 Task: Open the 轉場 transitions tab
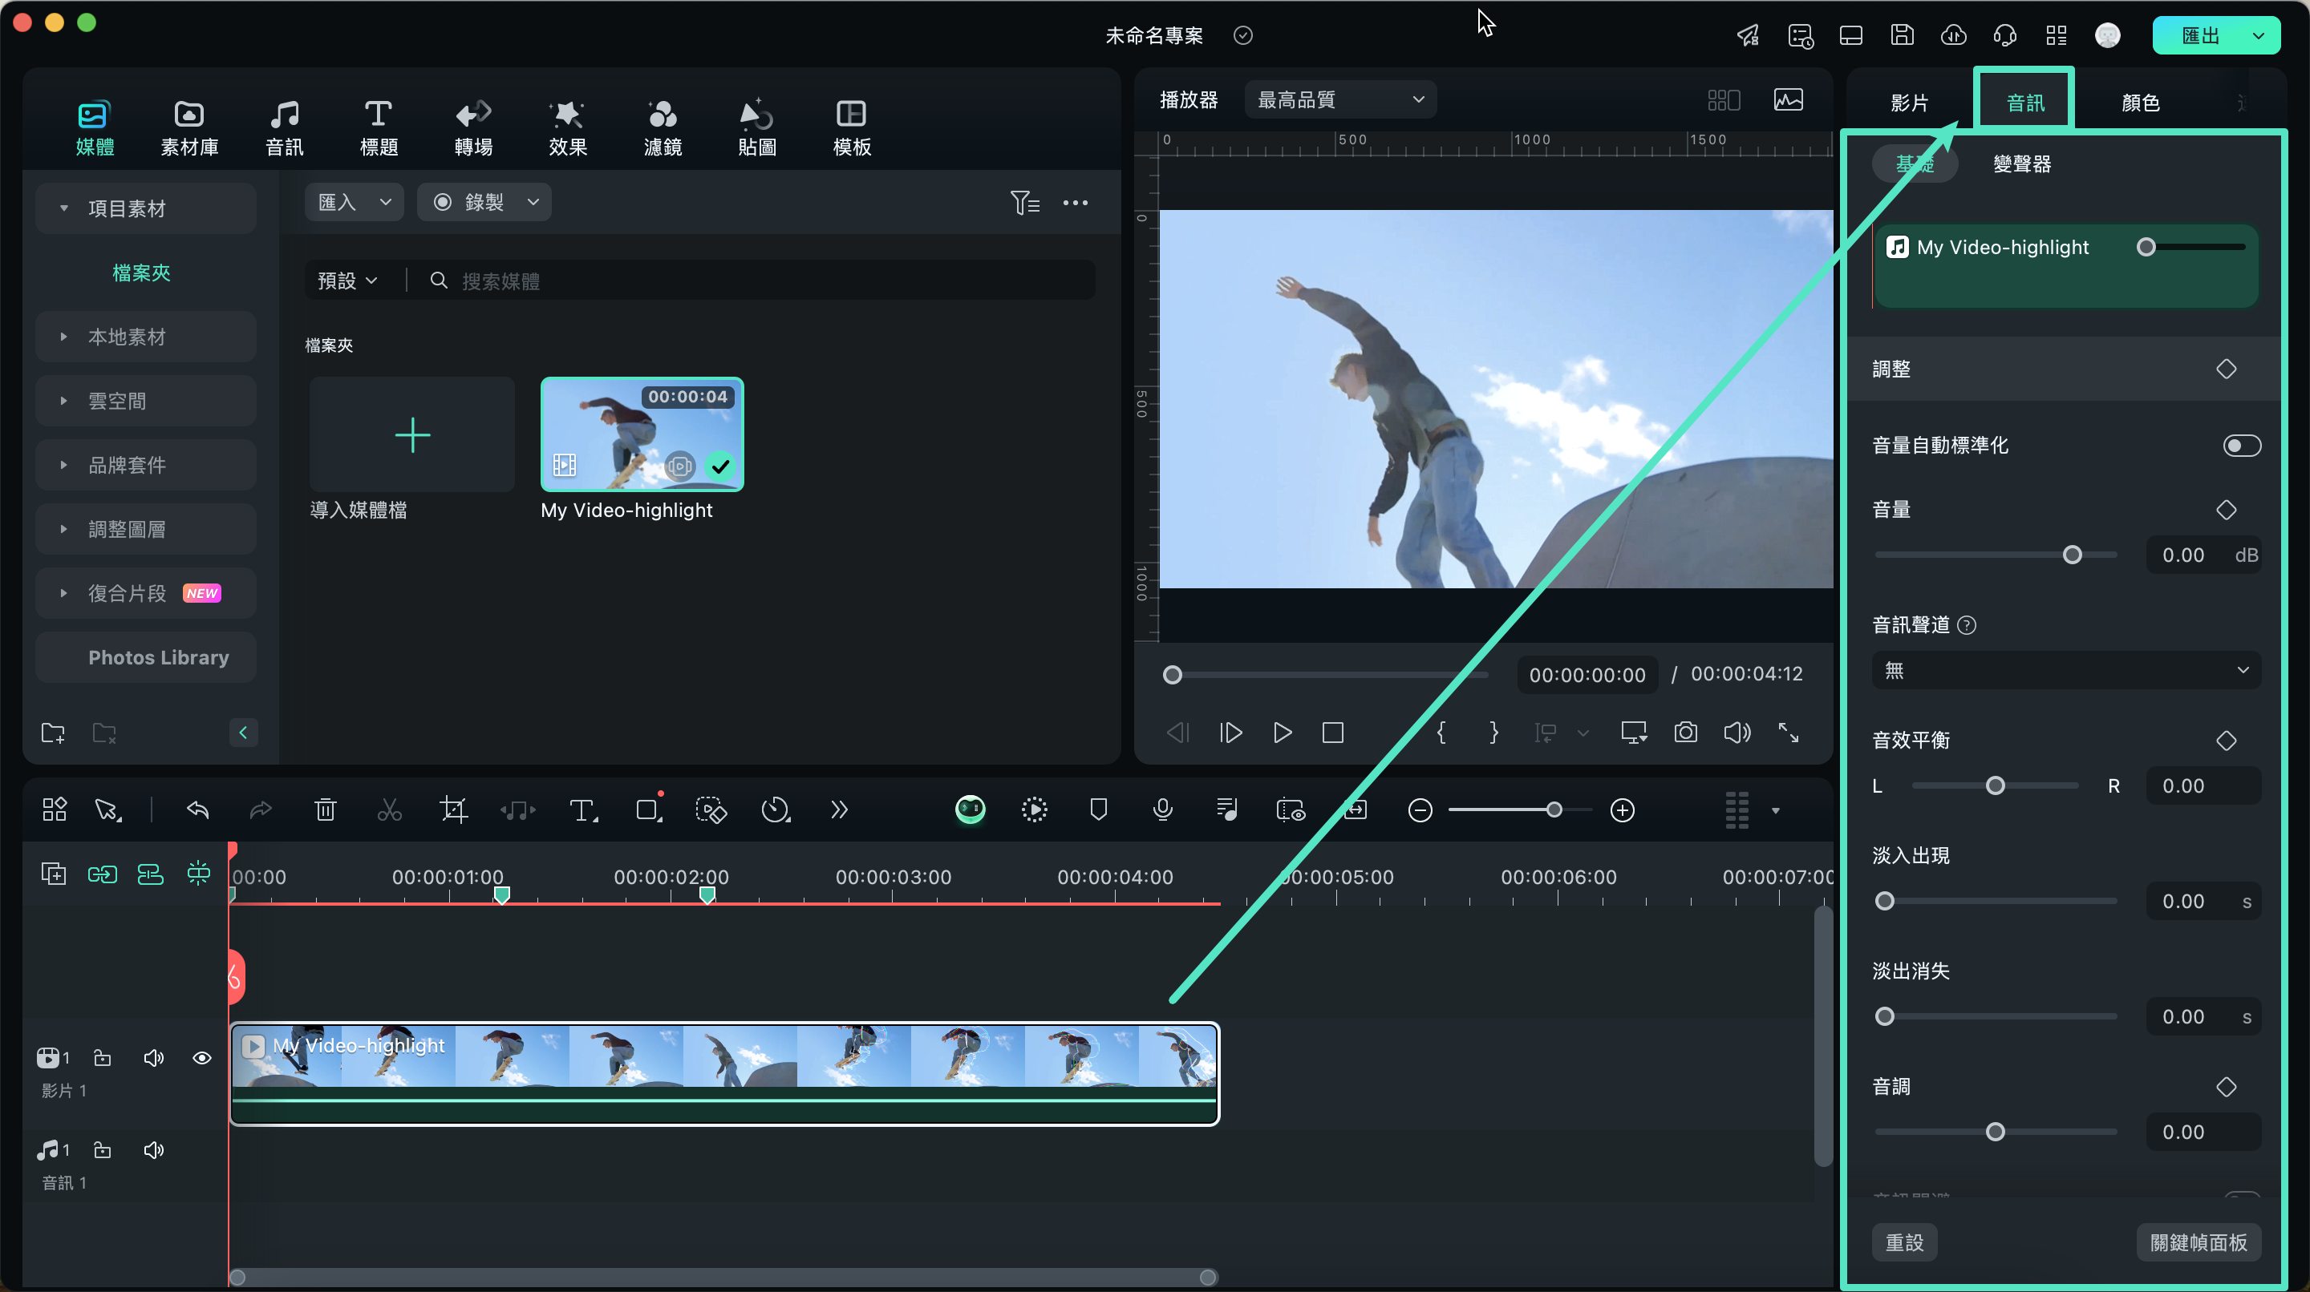(473, 128)
